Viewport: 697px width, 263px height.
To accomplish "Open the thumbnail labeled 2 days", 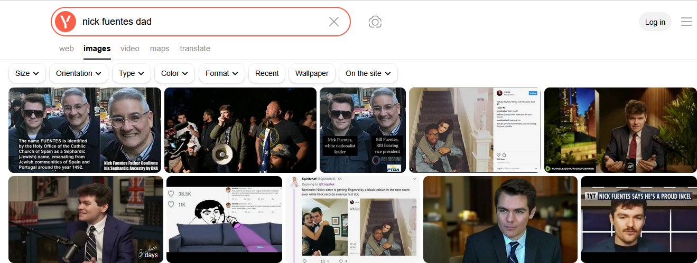I will 86,219.
